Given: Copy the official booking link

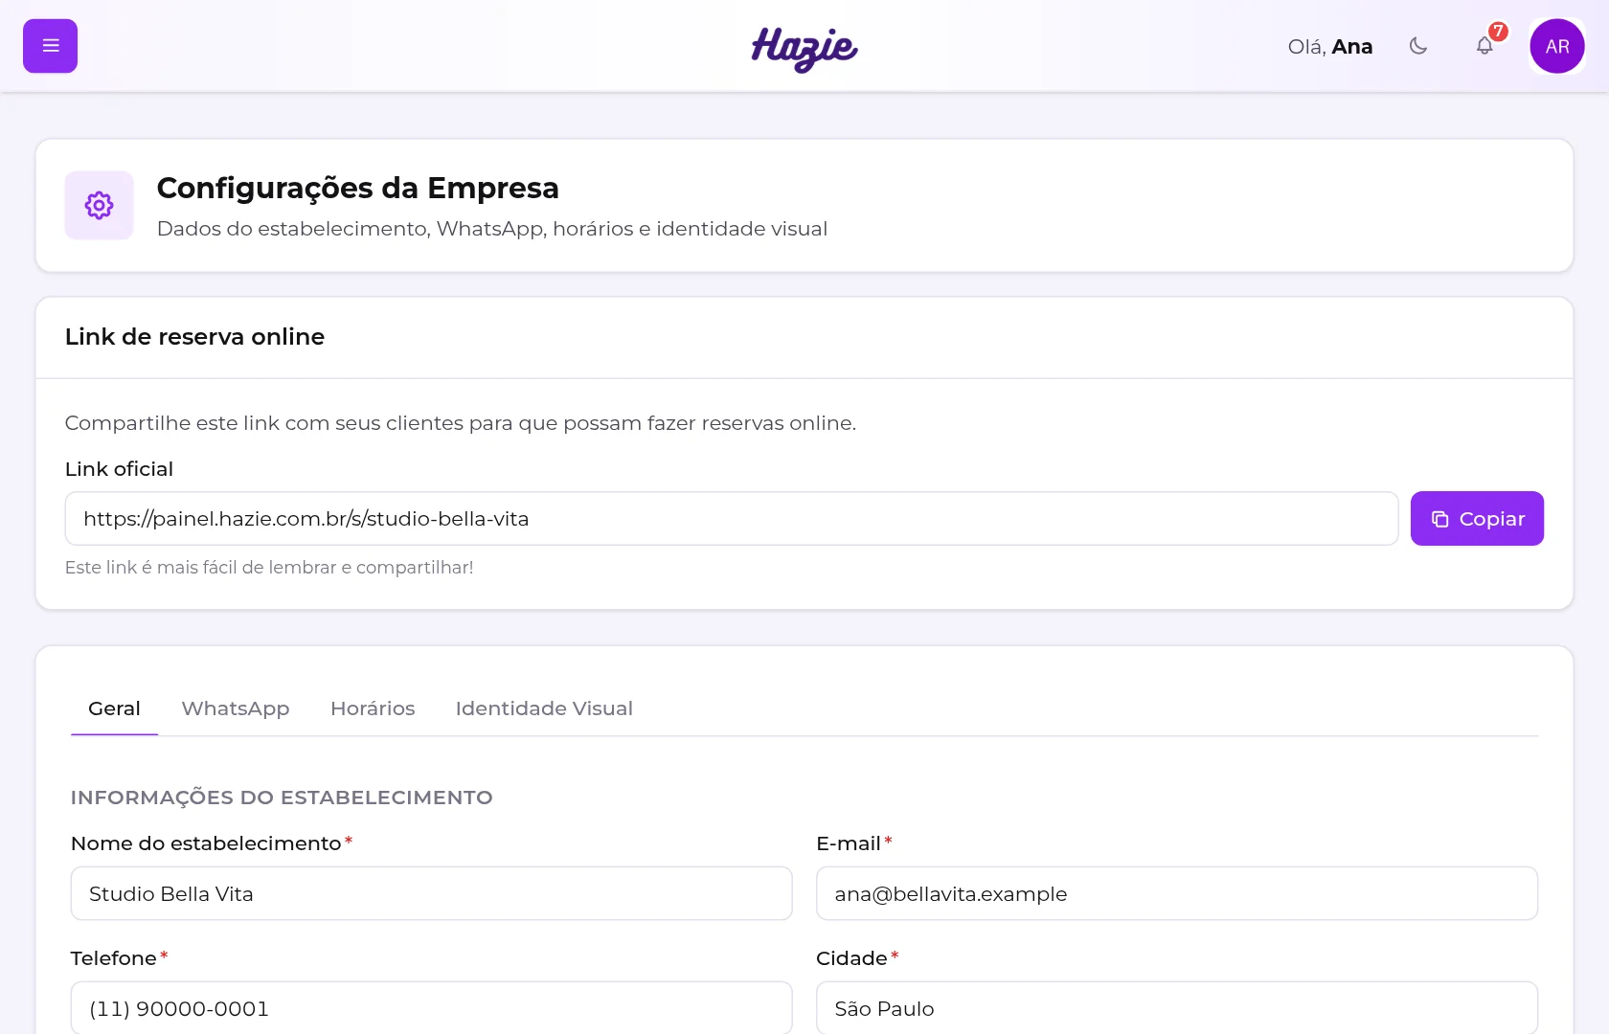Looking at the screenshot, I should (1477, 519).
